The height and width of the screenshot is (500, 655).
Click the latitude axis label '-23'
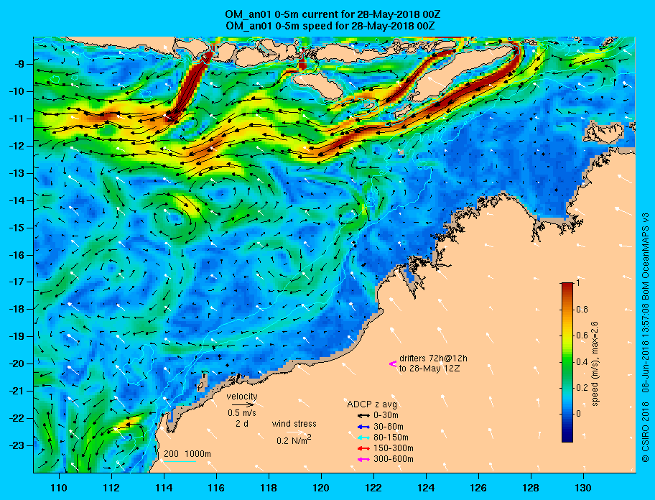(x=17, y=445)
